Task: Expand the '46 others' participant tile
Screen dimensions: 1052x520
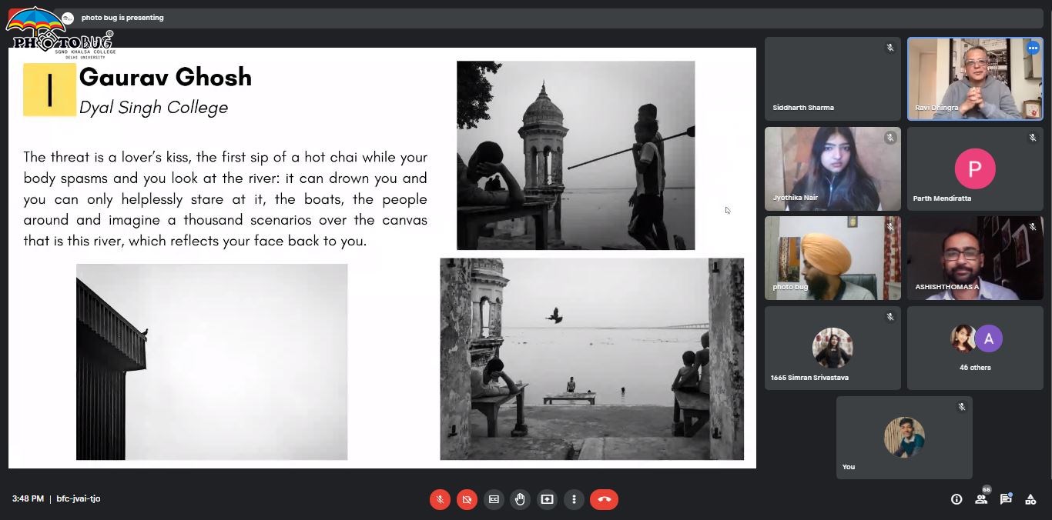Action: (x=974, y=347)
